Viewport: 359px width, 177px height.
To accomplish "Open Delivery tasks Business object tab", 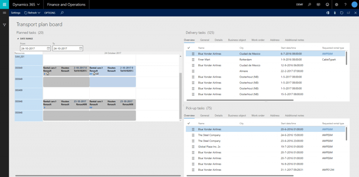I will [237, 40].
